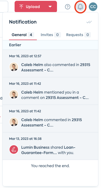Open the Loan-Guarantee-Form shared notification
Screen dimensions: 101x188
click(50, 146)
